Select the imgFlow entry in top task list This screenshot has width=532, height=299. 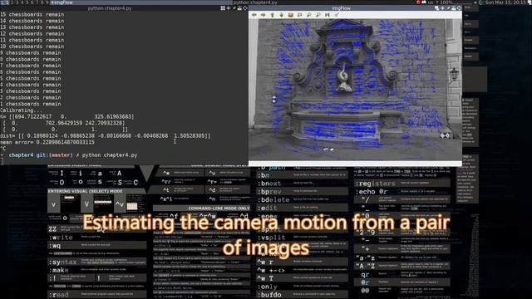point(140,2)
